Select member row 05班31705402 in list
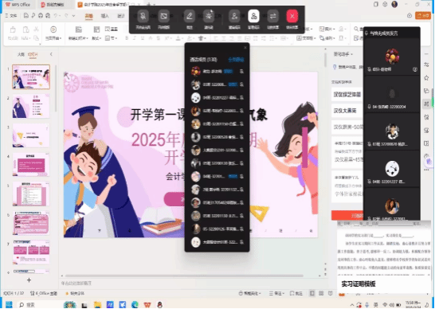435x309 pixels. (x=217, y=203)
